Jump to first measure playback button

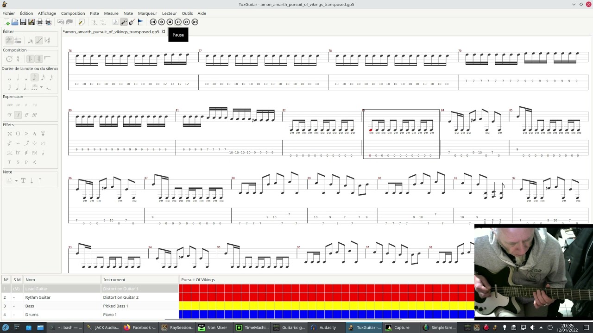click(x=153, y=22)
